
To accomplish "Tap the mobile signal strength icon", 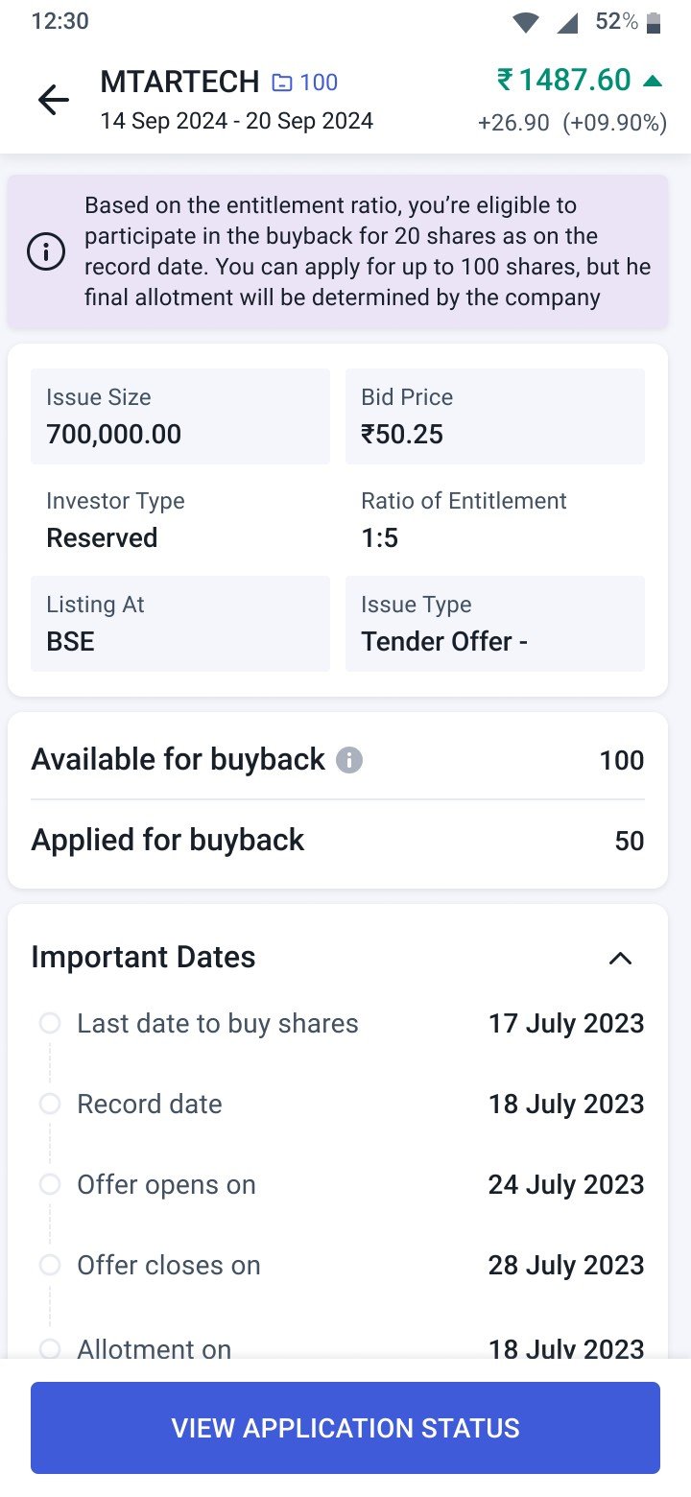I will pyautogui.click(x=567, y=23).
